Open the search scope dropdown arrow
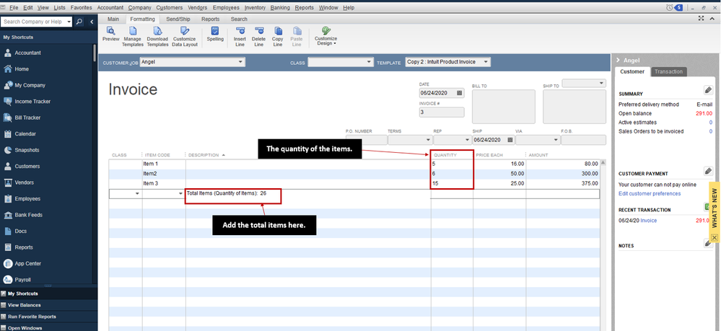 pos(69,22)
